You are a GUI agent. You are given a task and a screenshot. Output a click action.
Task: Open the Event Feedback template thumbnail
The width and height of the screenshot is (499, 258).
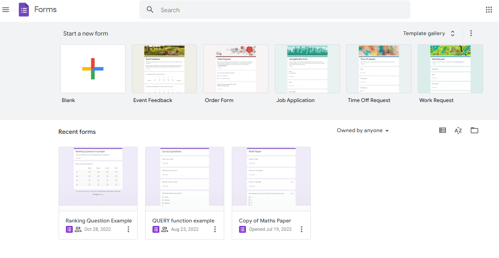[164, 69]
